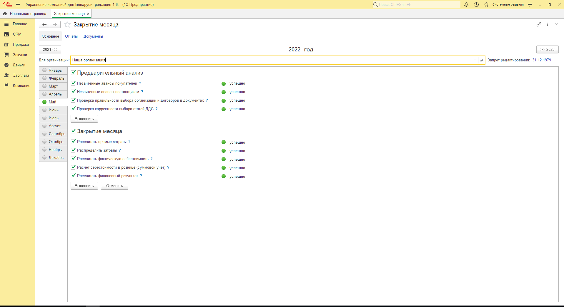Uncheck Незачтенные авансы покупателей checkbox

point(74,83)
